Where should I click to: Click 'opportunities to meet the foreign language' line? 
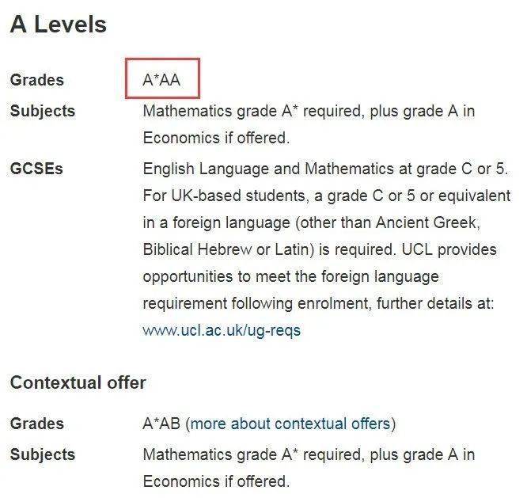coord(290,277)
